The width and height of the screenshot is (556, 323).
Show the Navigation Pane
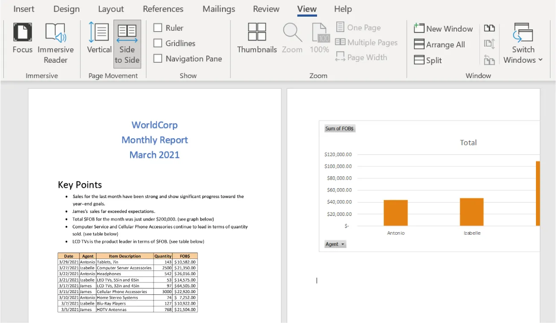click(x=158, y=58)
